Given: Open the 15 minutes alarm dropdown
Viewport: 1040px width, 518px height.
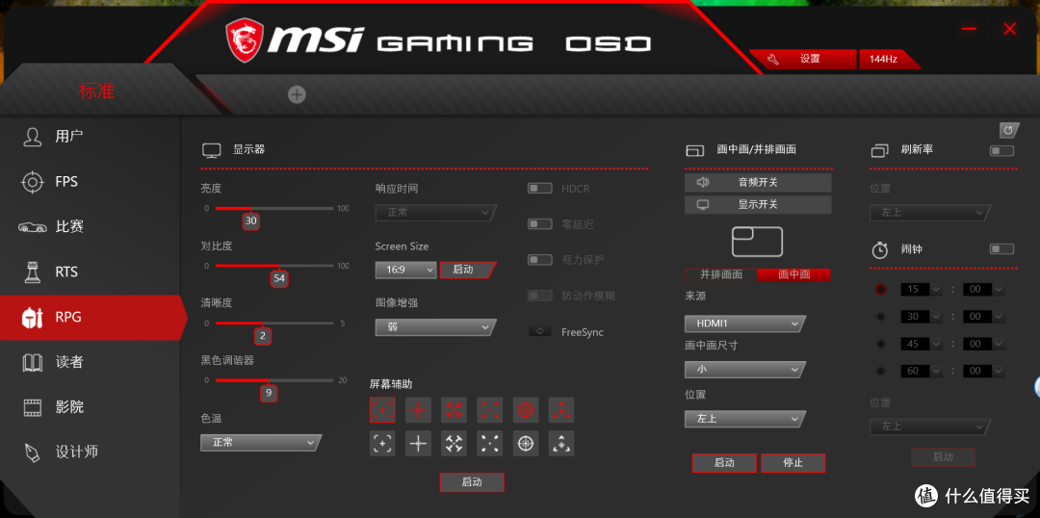Looking at the screenshot, I should (922, 289).
